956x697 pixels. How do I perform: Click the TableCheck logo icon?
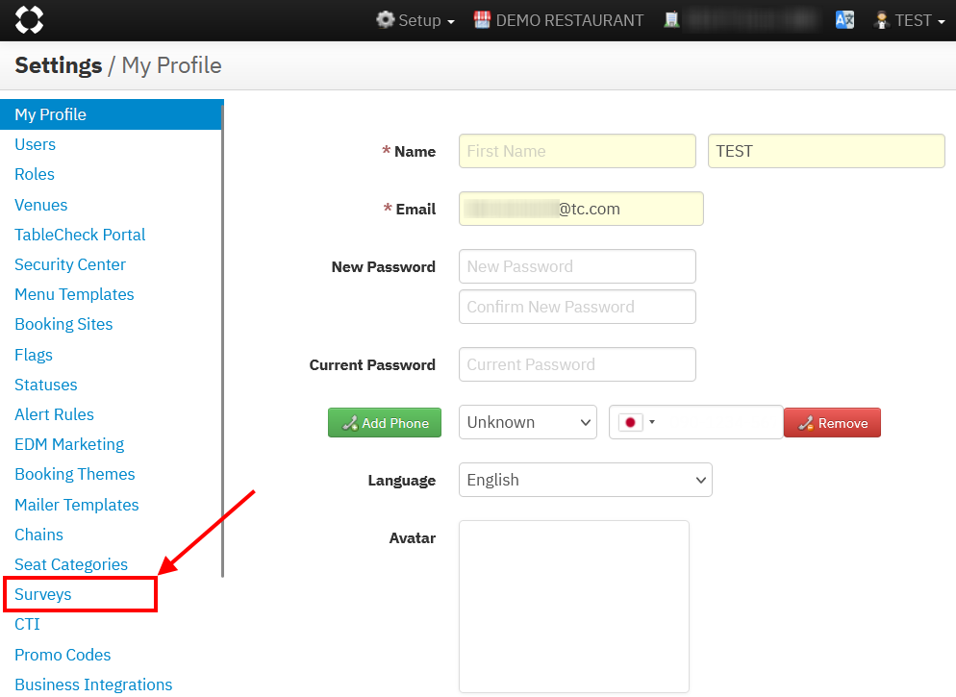(29, 20)
